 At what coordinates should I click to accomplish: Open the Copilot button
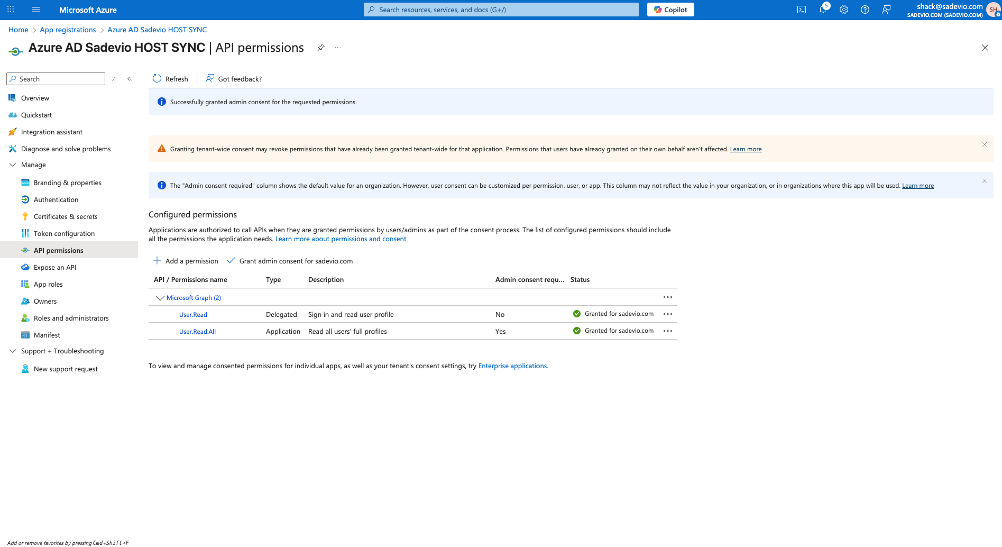(670, 10)
